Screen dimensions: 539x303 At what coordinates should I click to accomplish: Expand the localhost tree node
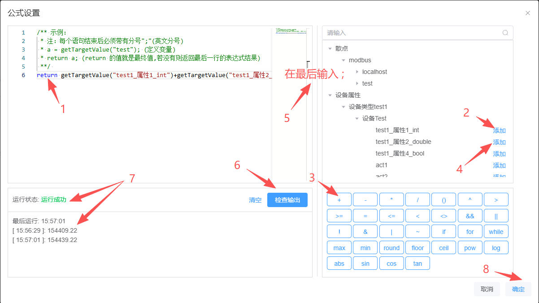pyautogui.click(x=357, y=72)
